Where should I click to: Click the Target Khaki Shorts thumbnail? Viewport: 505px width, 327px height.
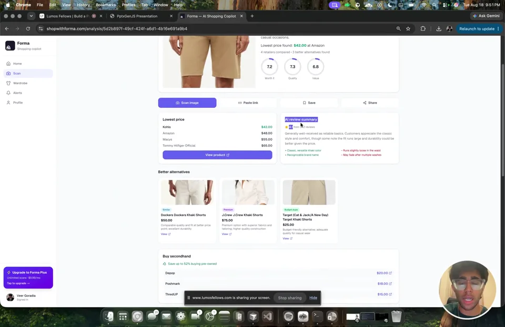pyautogui.click(x=309, y=192)
